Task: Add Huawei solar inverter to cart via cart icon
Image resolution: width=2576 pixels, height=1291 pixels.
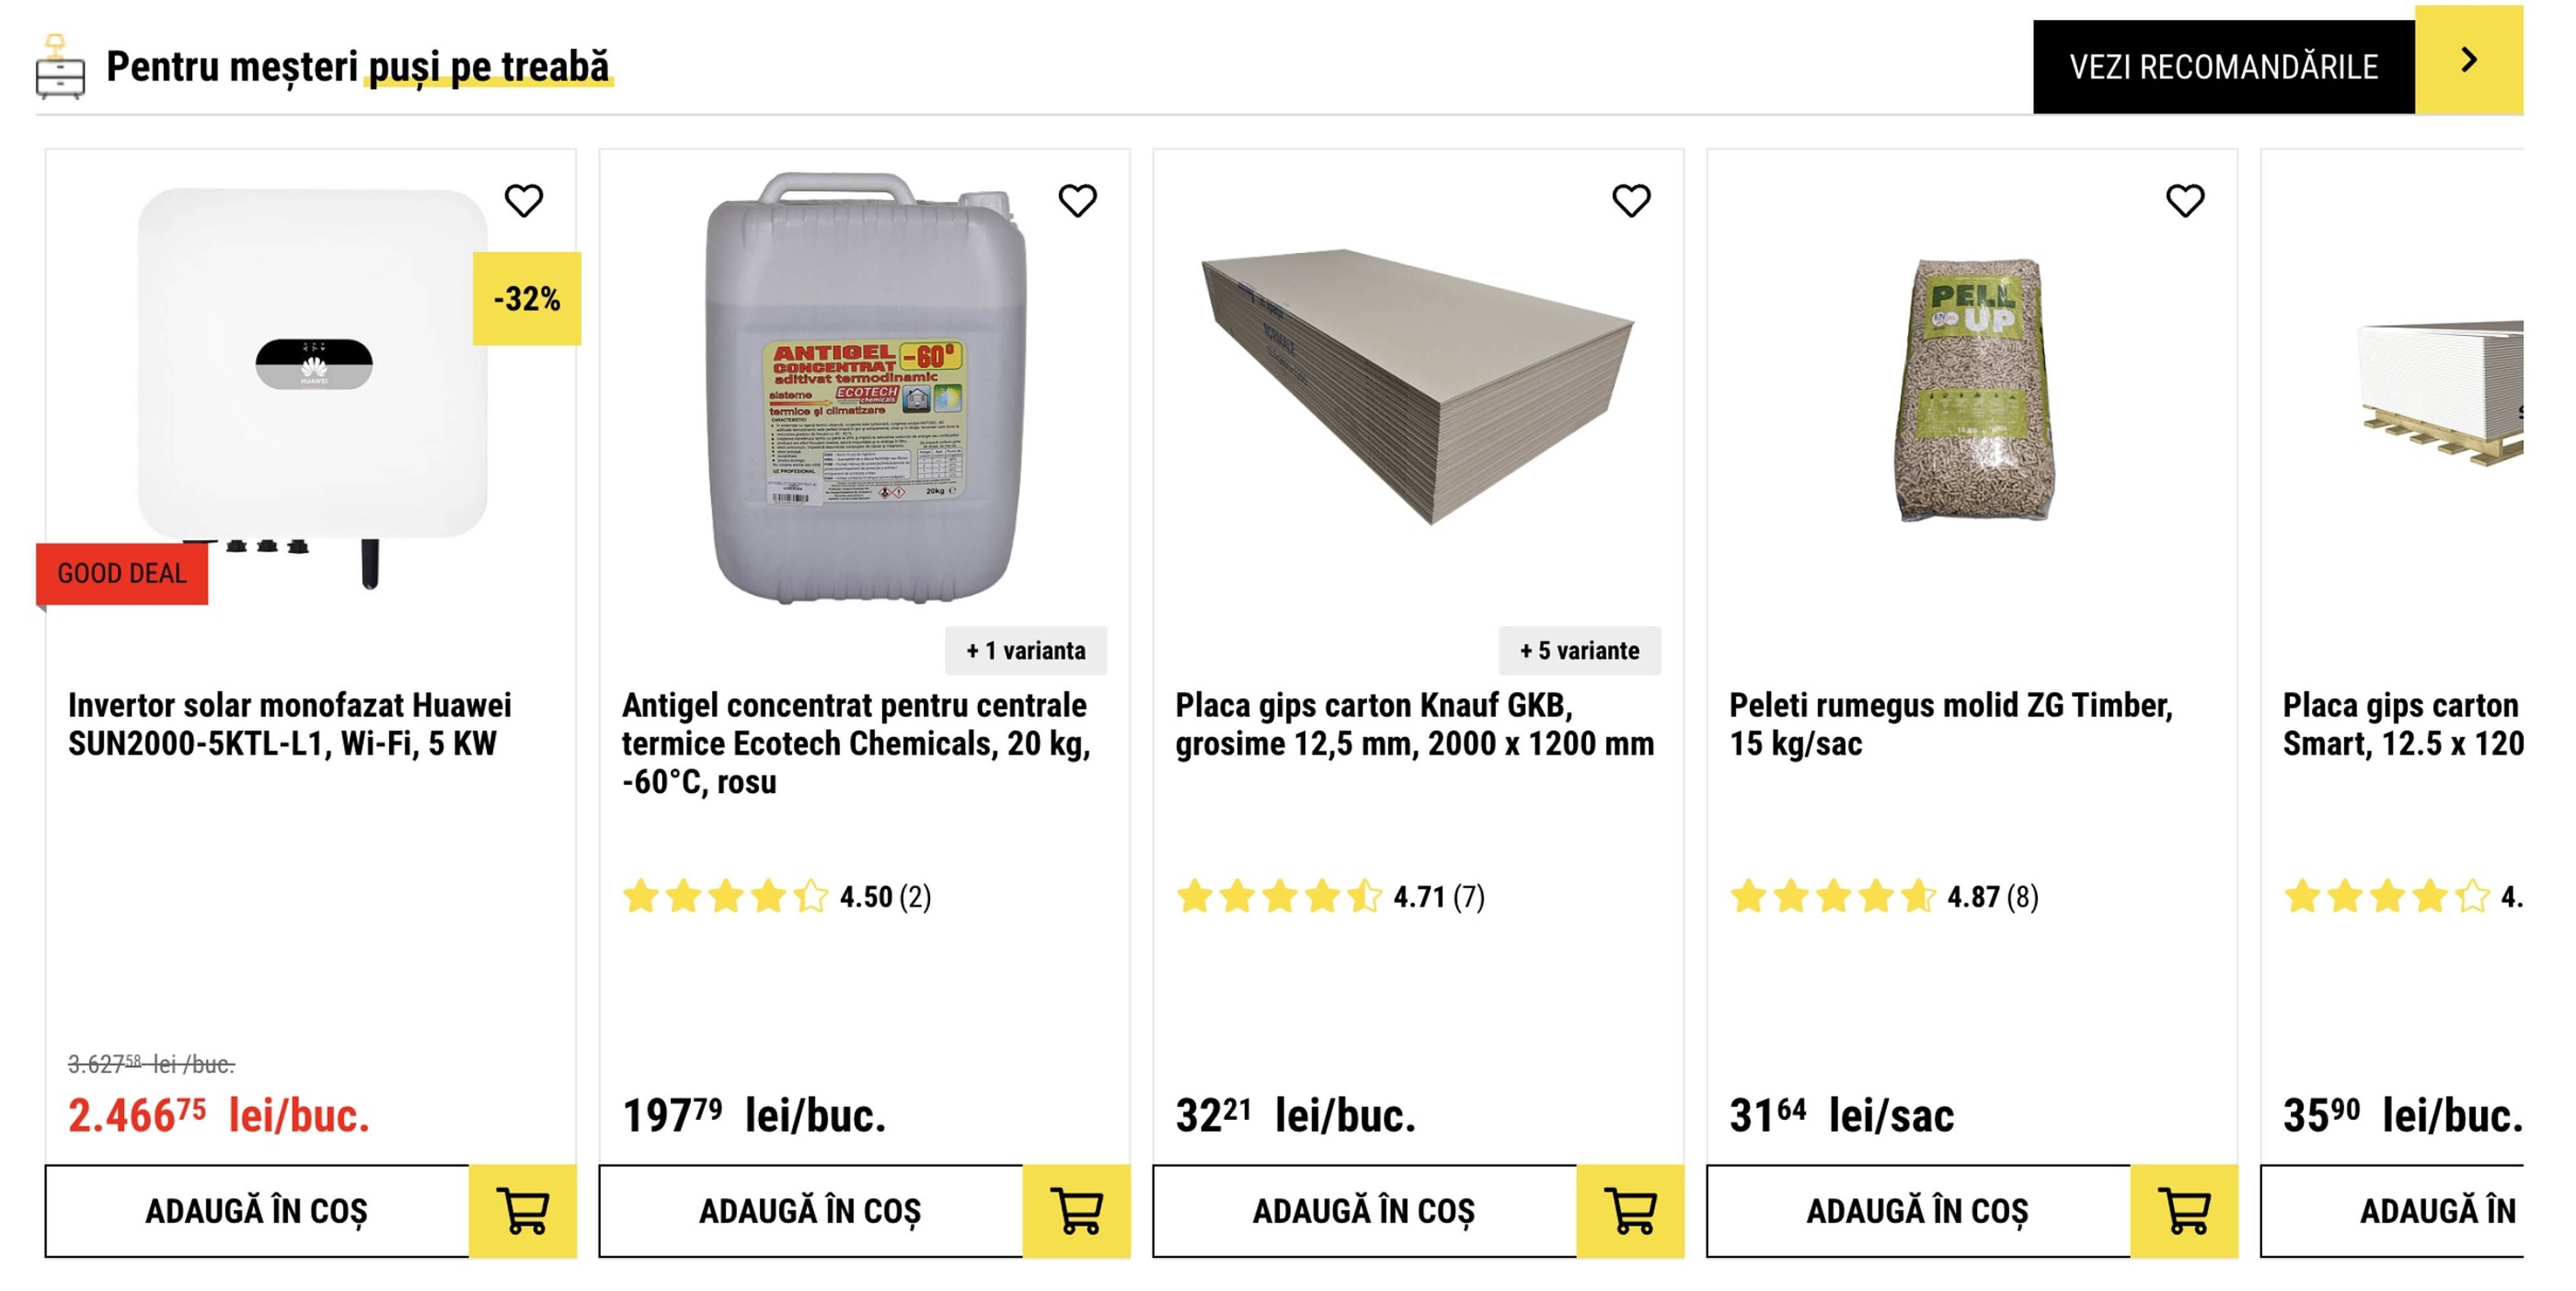Action: click(x=522, y=1210)
